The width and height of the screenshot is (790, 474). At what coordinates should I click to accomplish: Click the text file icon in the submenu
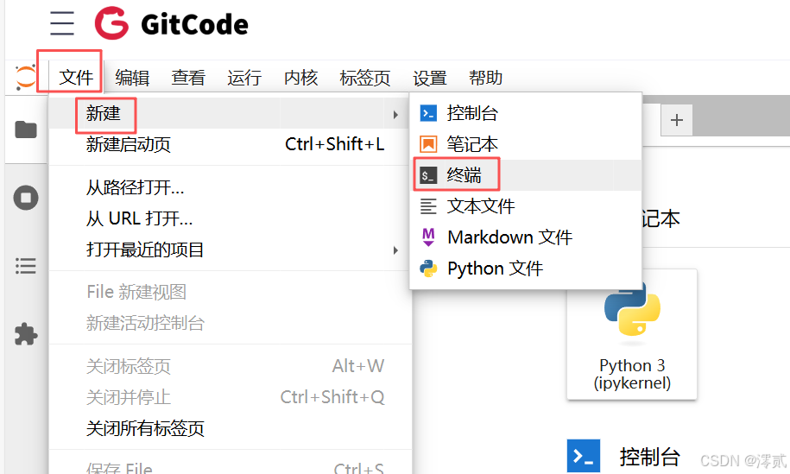pyautogui.click(x=428, y=206)
